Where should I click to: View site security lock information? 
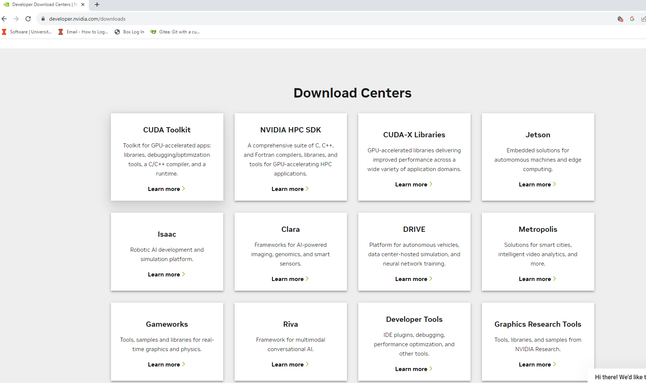(x=43, y=19)
